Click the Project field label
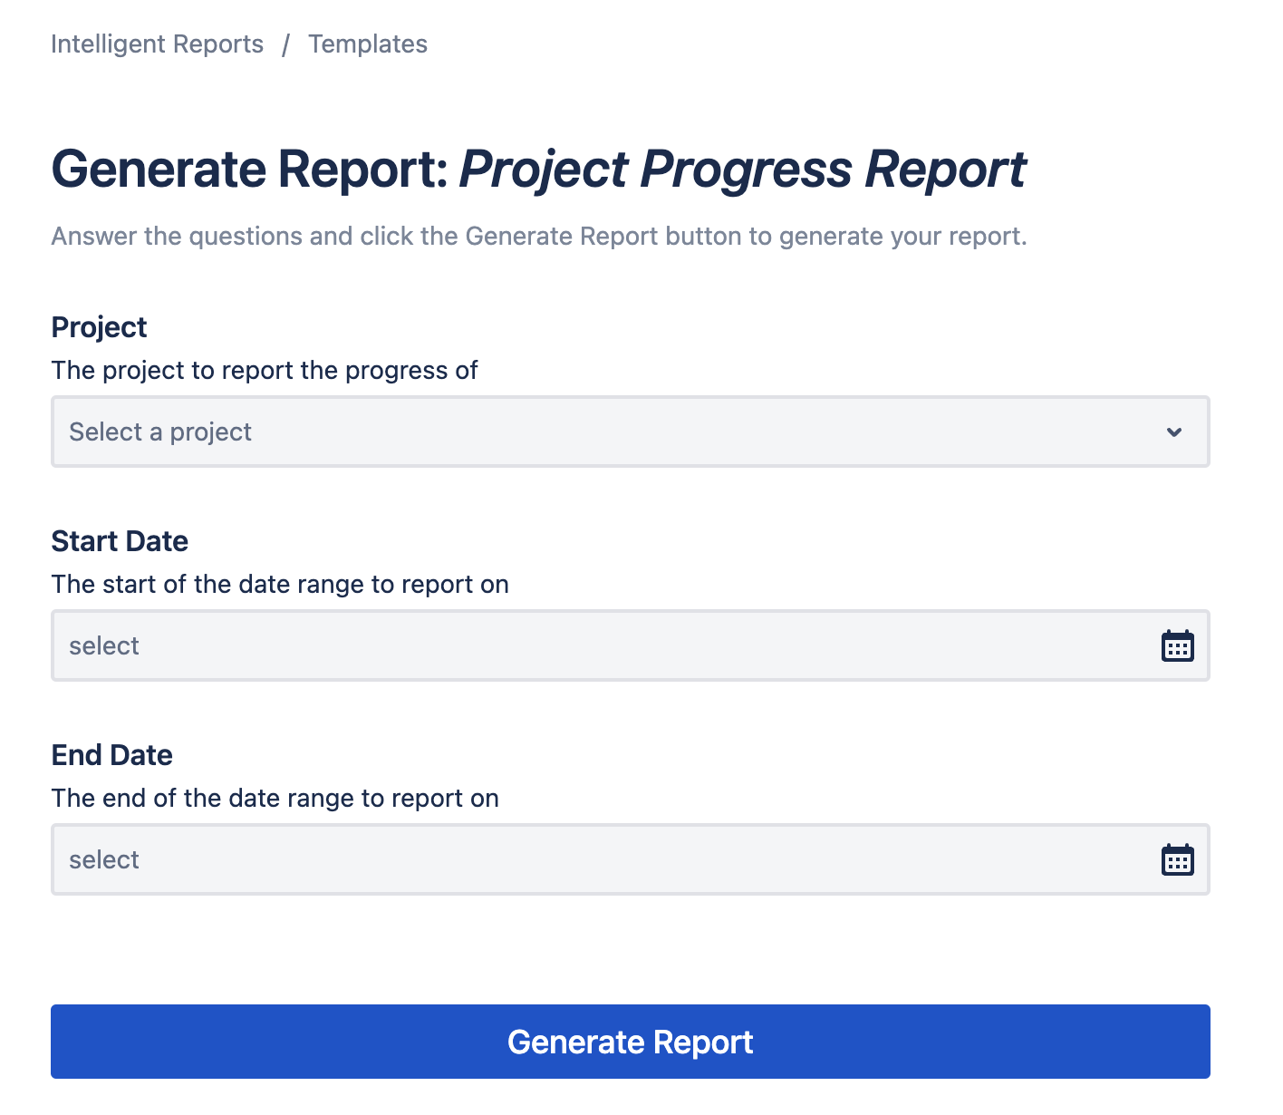Viewport: 1283px width, 1115px height. [x=99, y=326]
